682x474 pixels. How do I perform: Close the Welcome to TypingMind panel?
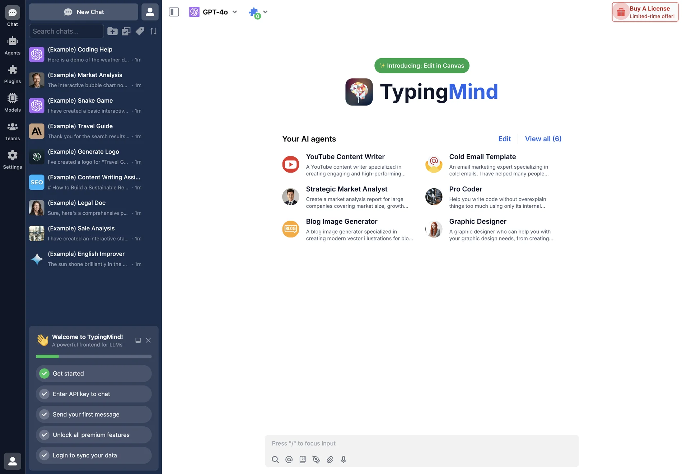[x=148, y=340]
